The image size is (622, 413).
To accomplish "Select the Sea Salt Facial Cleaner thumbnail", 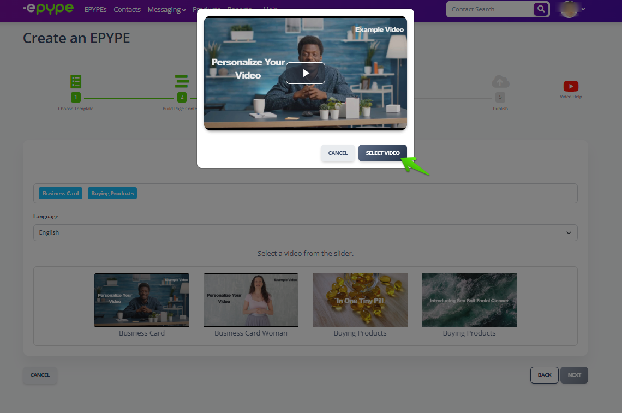I will 469,300.
